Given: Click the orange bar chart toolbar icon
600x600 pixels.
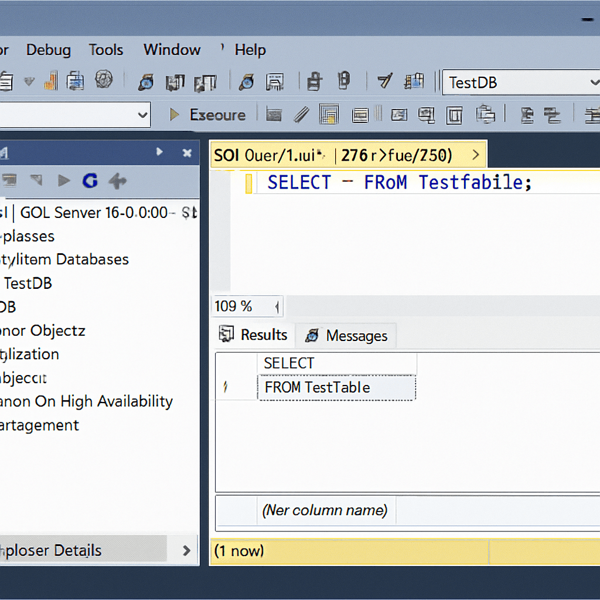Looking at the screenshot, I should pyautogui.click(x=52, y=81).
